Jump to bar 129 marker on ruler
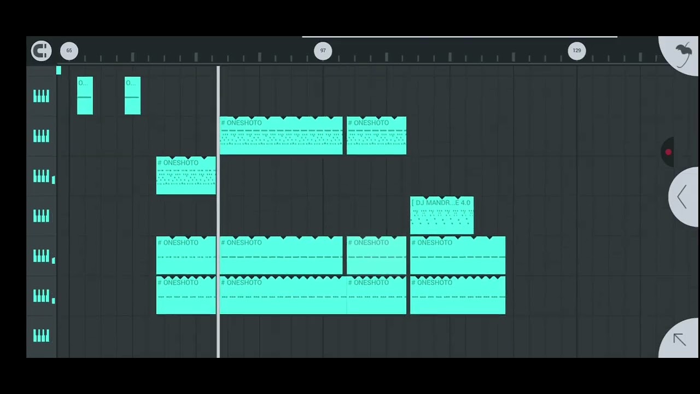 [576, 50]
